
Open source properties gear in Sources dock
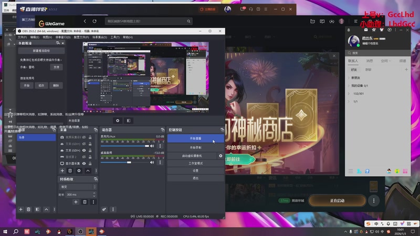(79, 171)
